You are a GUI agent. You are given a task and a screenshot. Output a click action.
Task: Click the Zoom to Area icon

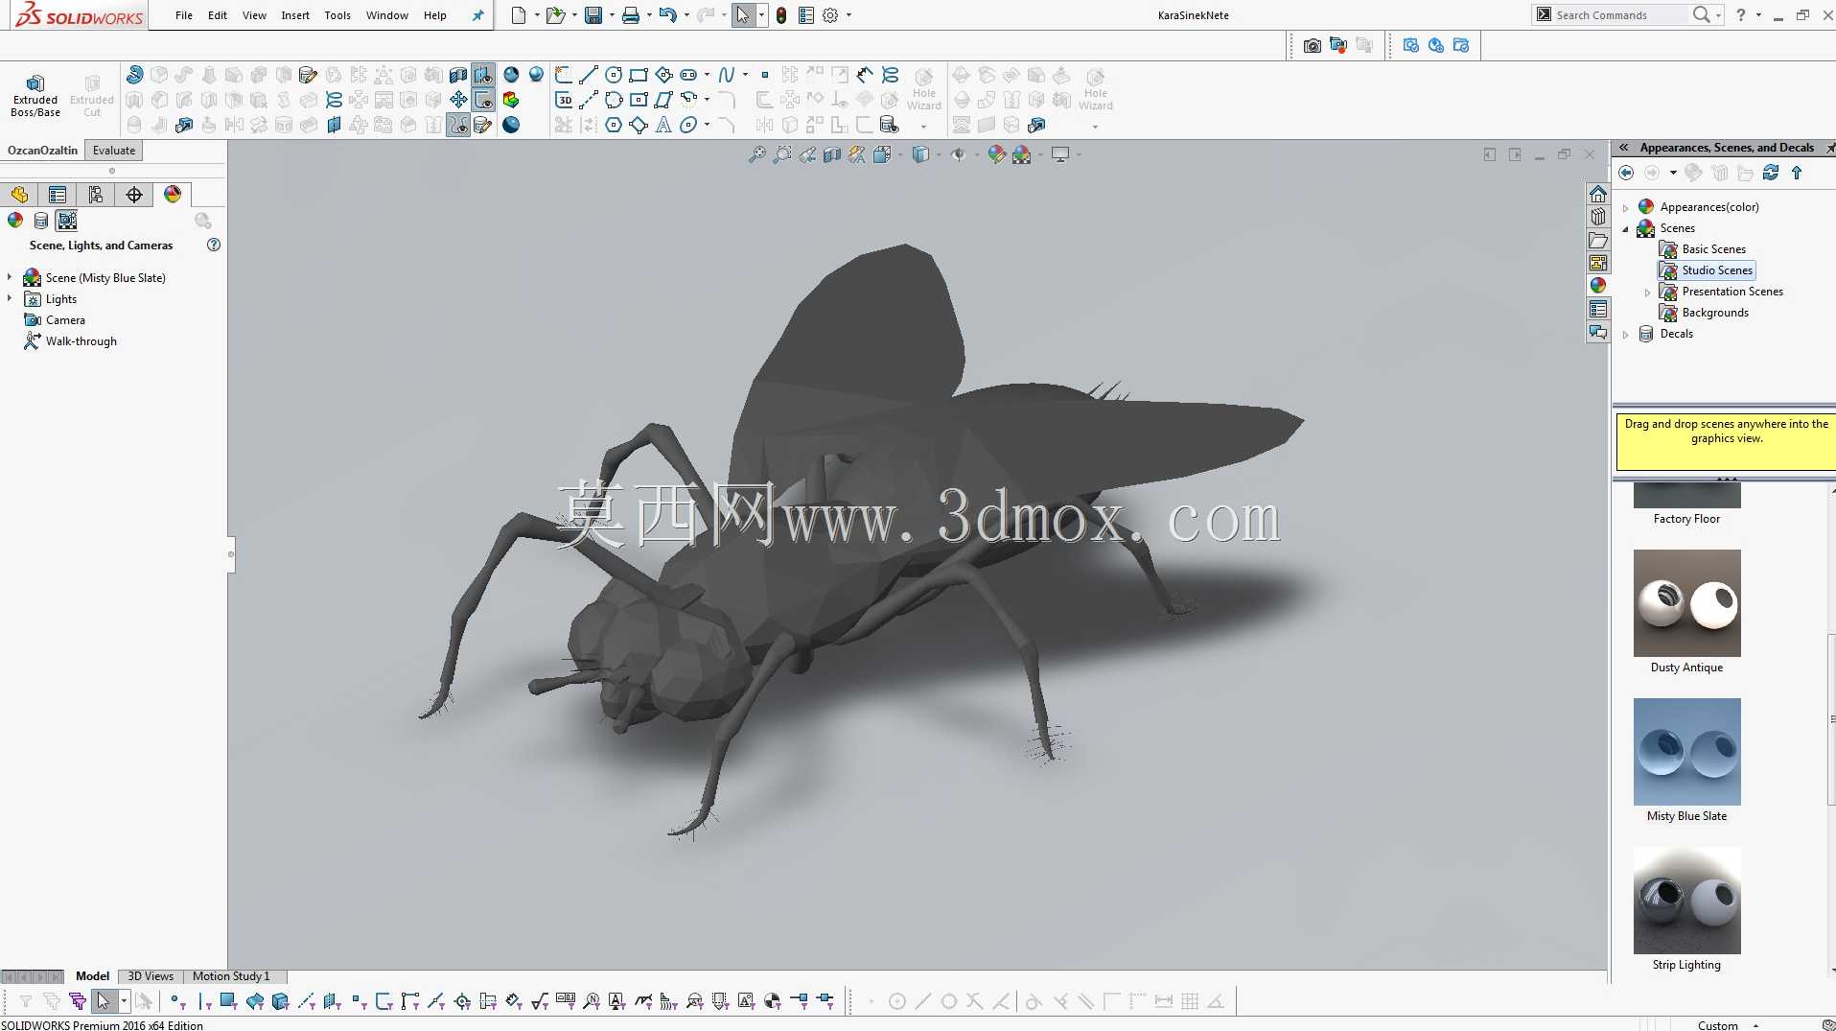(x=782, y=154)
